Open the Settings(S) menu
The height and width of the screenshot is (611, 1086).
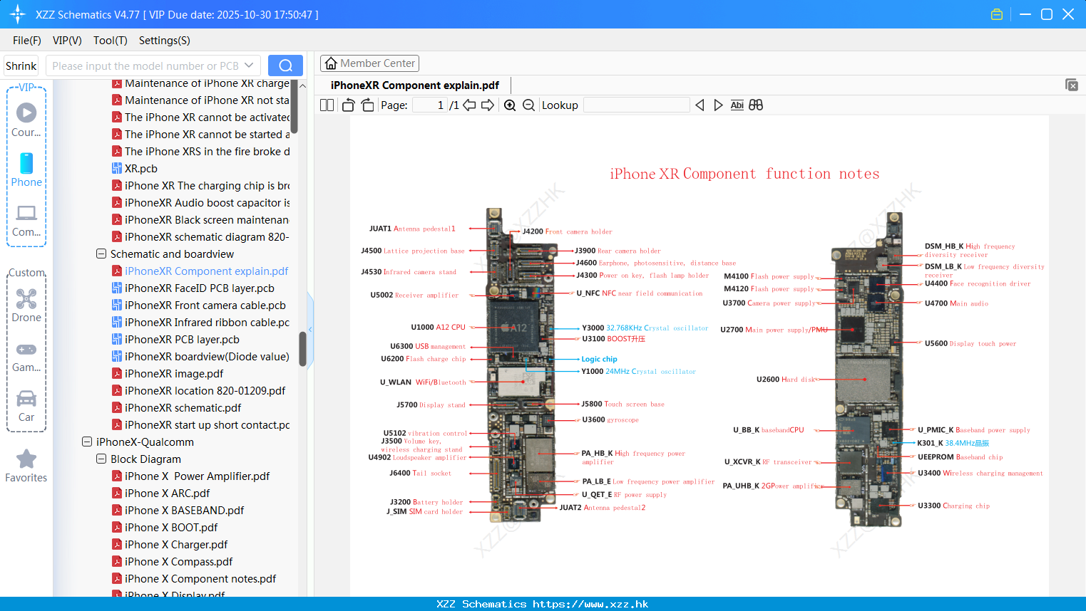point(165,41)
